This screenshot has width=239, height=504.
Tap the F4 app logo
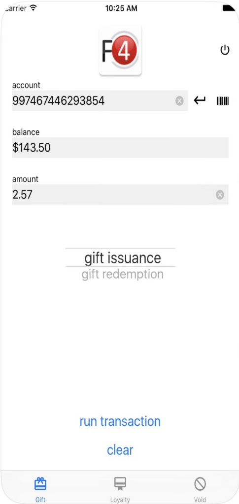120,51
